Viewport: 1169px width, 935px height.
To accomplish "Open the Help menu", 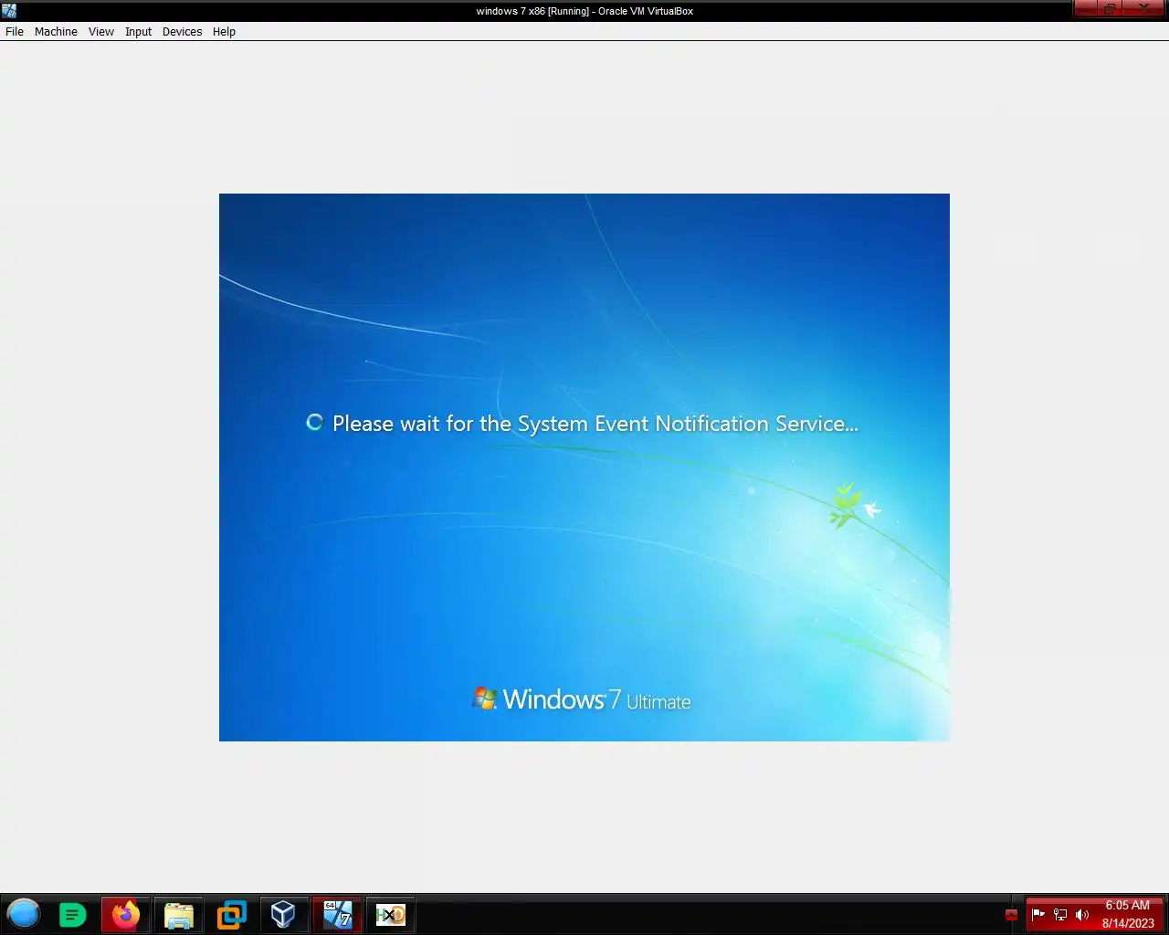I will (x=224, y=31).
